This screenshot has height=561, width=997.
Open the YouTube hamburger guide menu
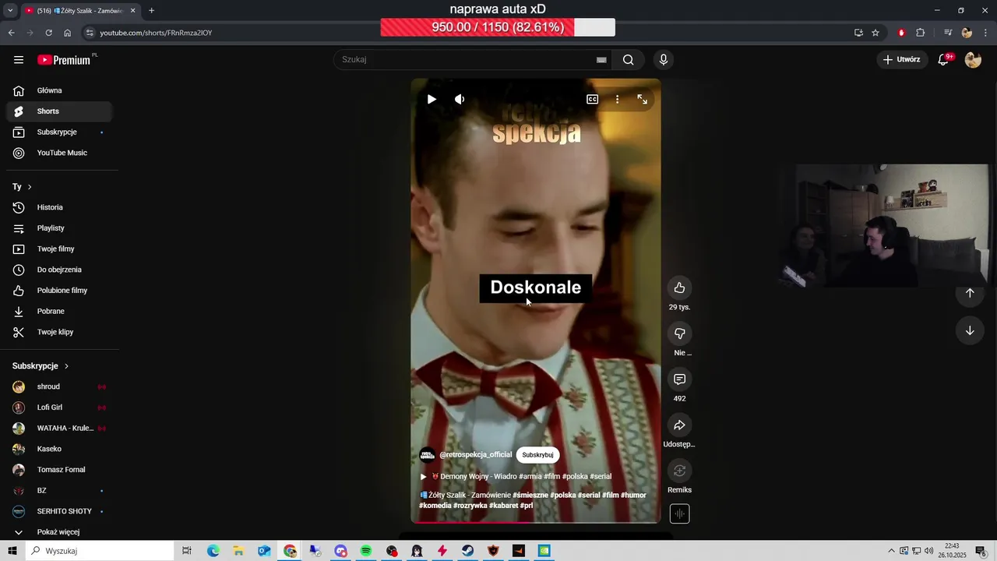pyautogui.click(x=19, y=60)
